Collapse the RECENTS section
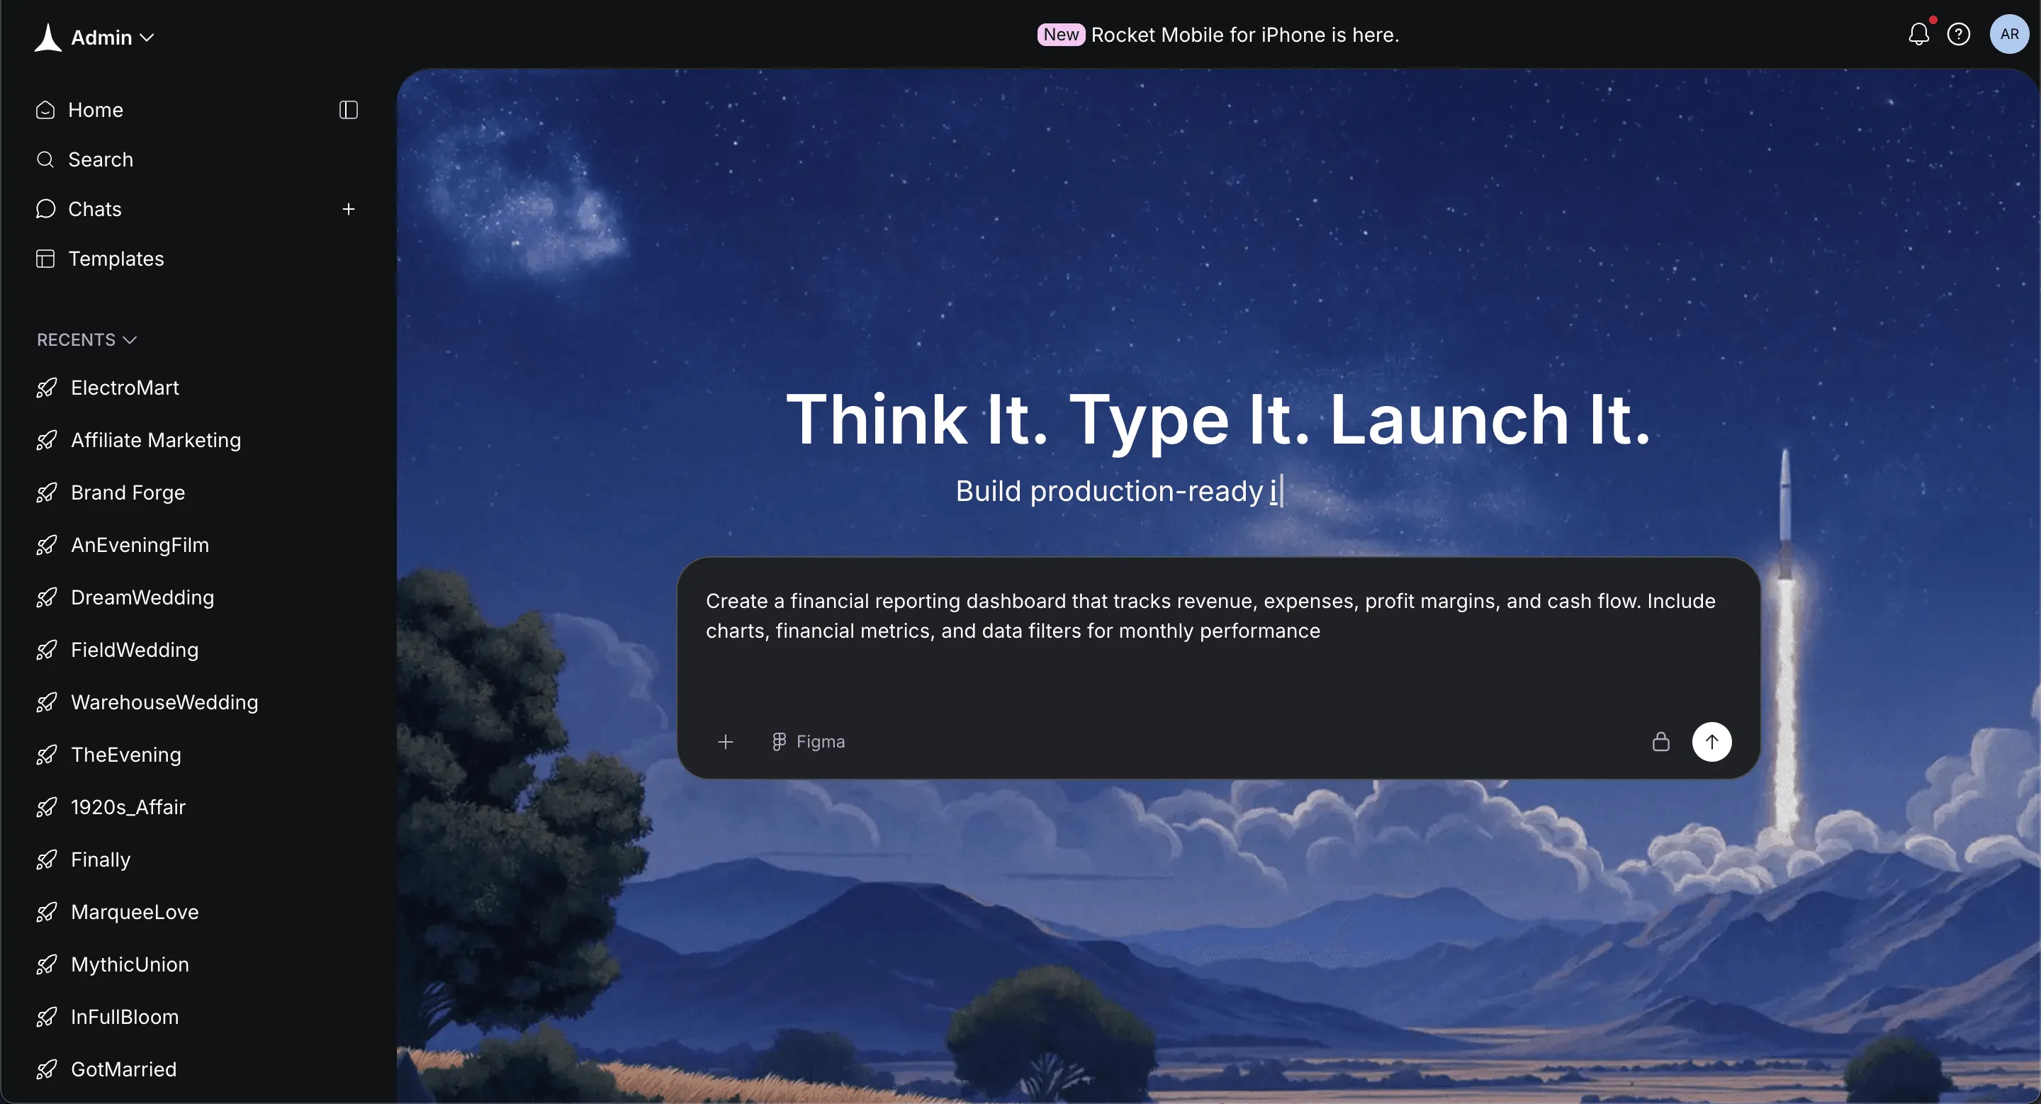The height and width of the screenshot is (1104, 2041). click(x=86, y=339)
